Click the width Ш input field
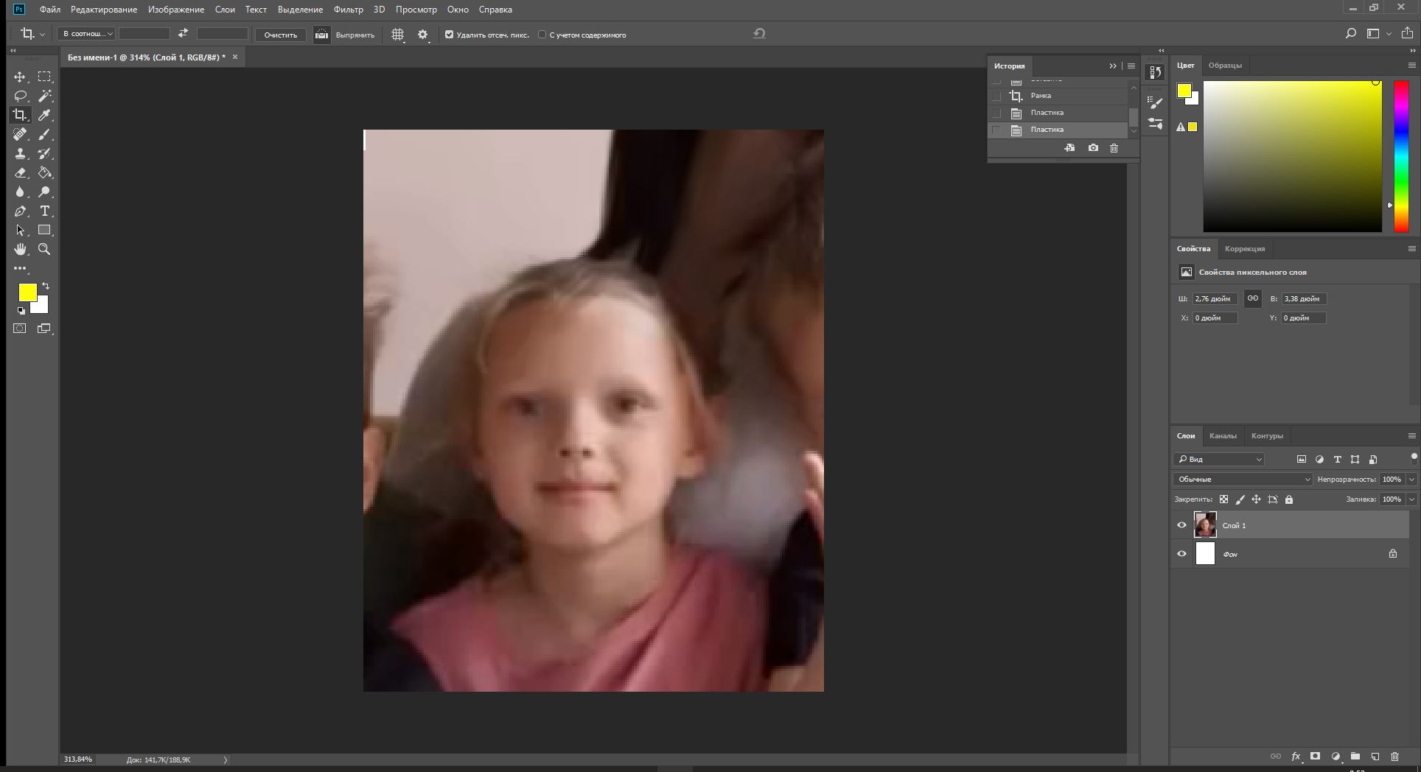Viewport: 1421px width, 772px height. (1215, 298)
